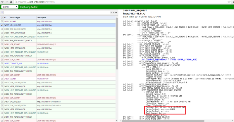
Task: Check the box for 34591 IPV6_REACHABILITY_CHECK
Action: click(x=2, y=40)
